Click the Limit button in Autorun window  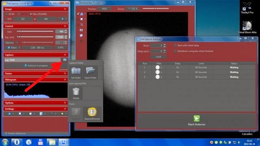pos(158,57)
